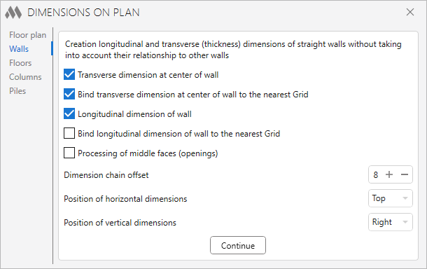Viewport: 427px width, 269px height.
Task: Click the arrow next to Right value
Action: (x=405, y=222)
